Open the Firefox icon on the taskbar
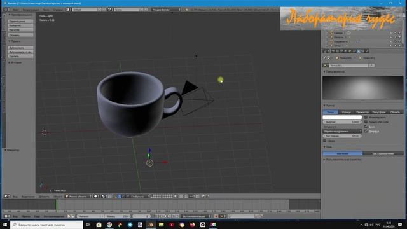Screen dimensions: 407x229 pos(192,225)
